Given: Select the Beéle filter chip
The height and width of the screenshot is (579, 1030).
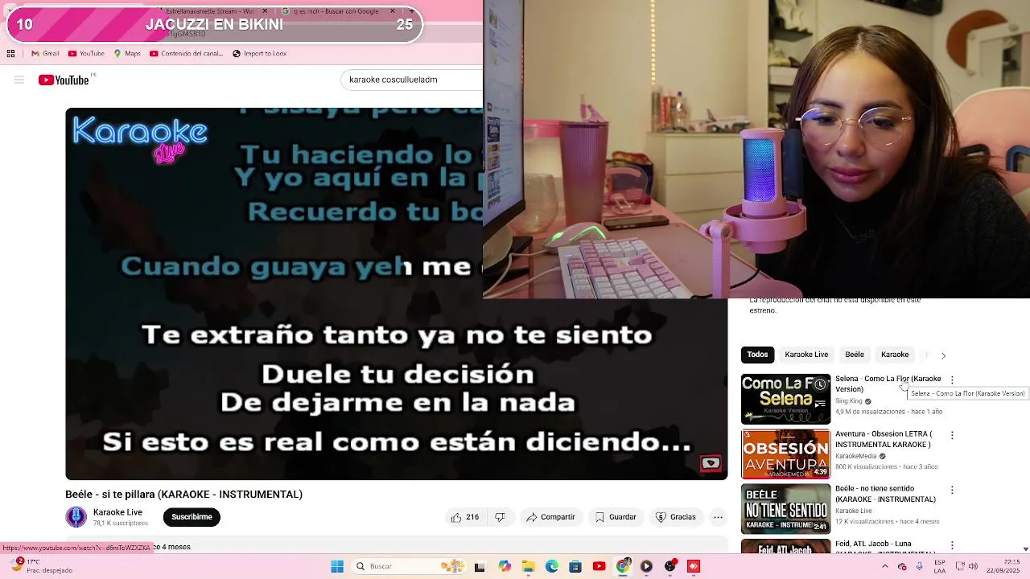Looking at the screenshot, I should 855,355.
